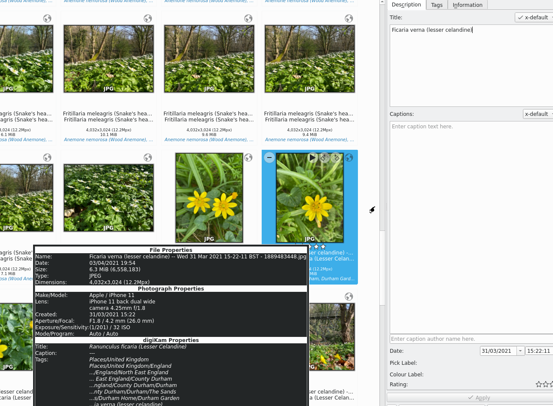This screenshot has height=406, width=553.
Task: Click globe icon on top-right woodland thumbnail
Action: click(349, 18)
